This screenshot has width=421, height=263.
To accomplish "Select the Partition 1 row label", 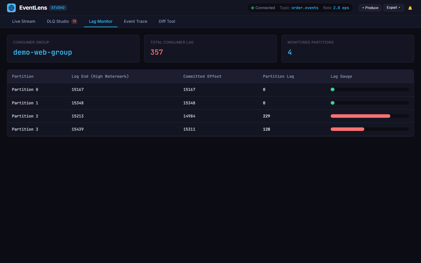I will click(25, 103).
